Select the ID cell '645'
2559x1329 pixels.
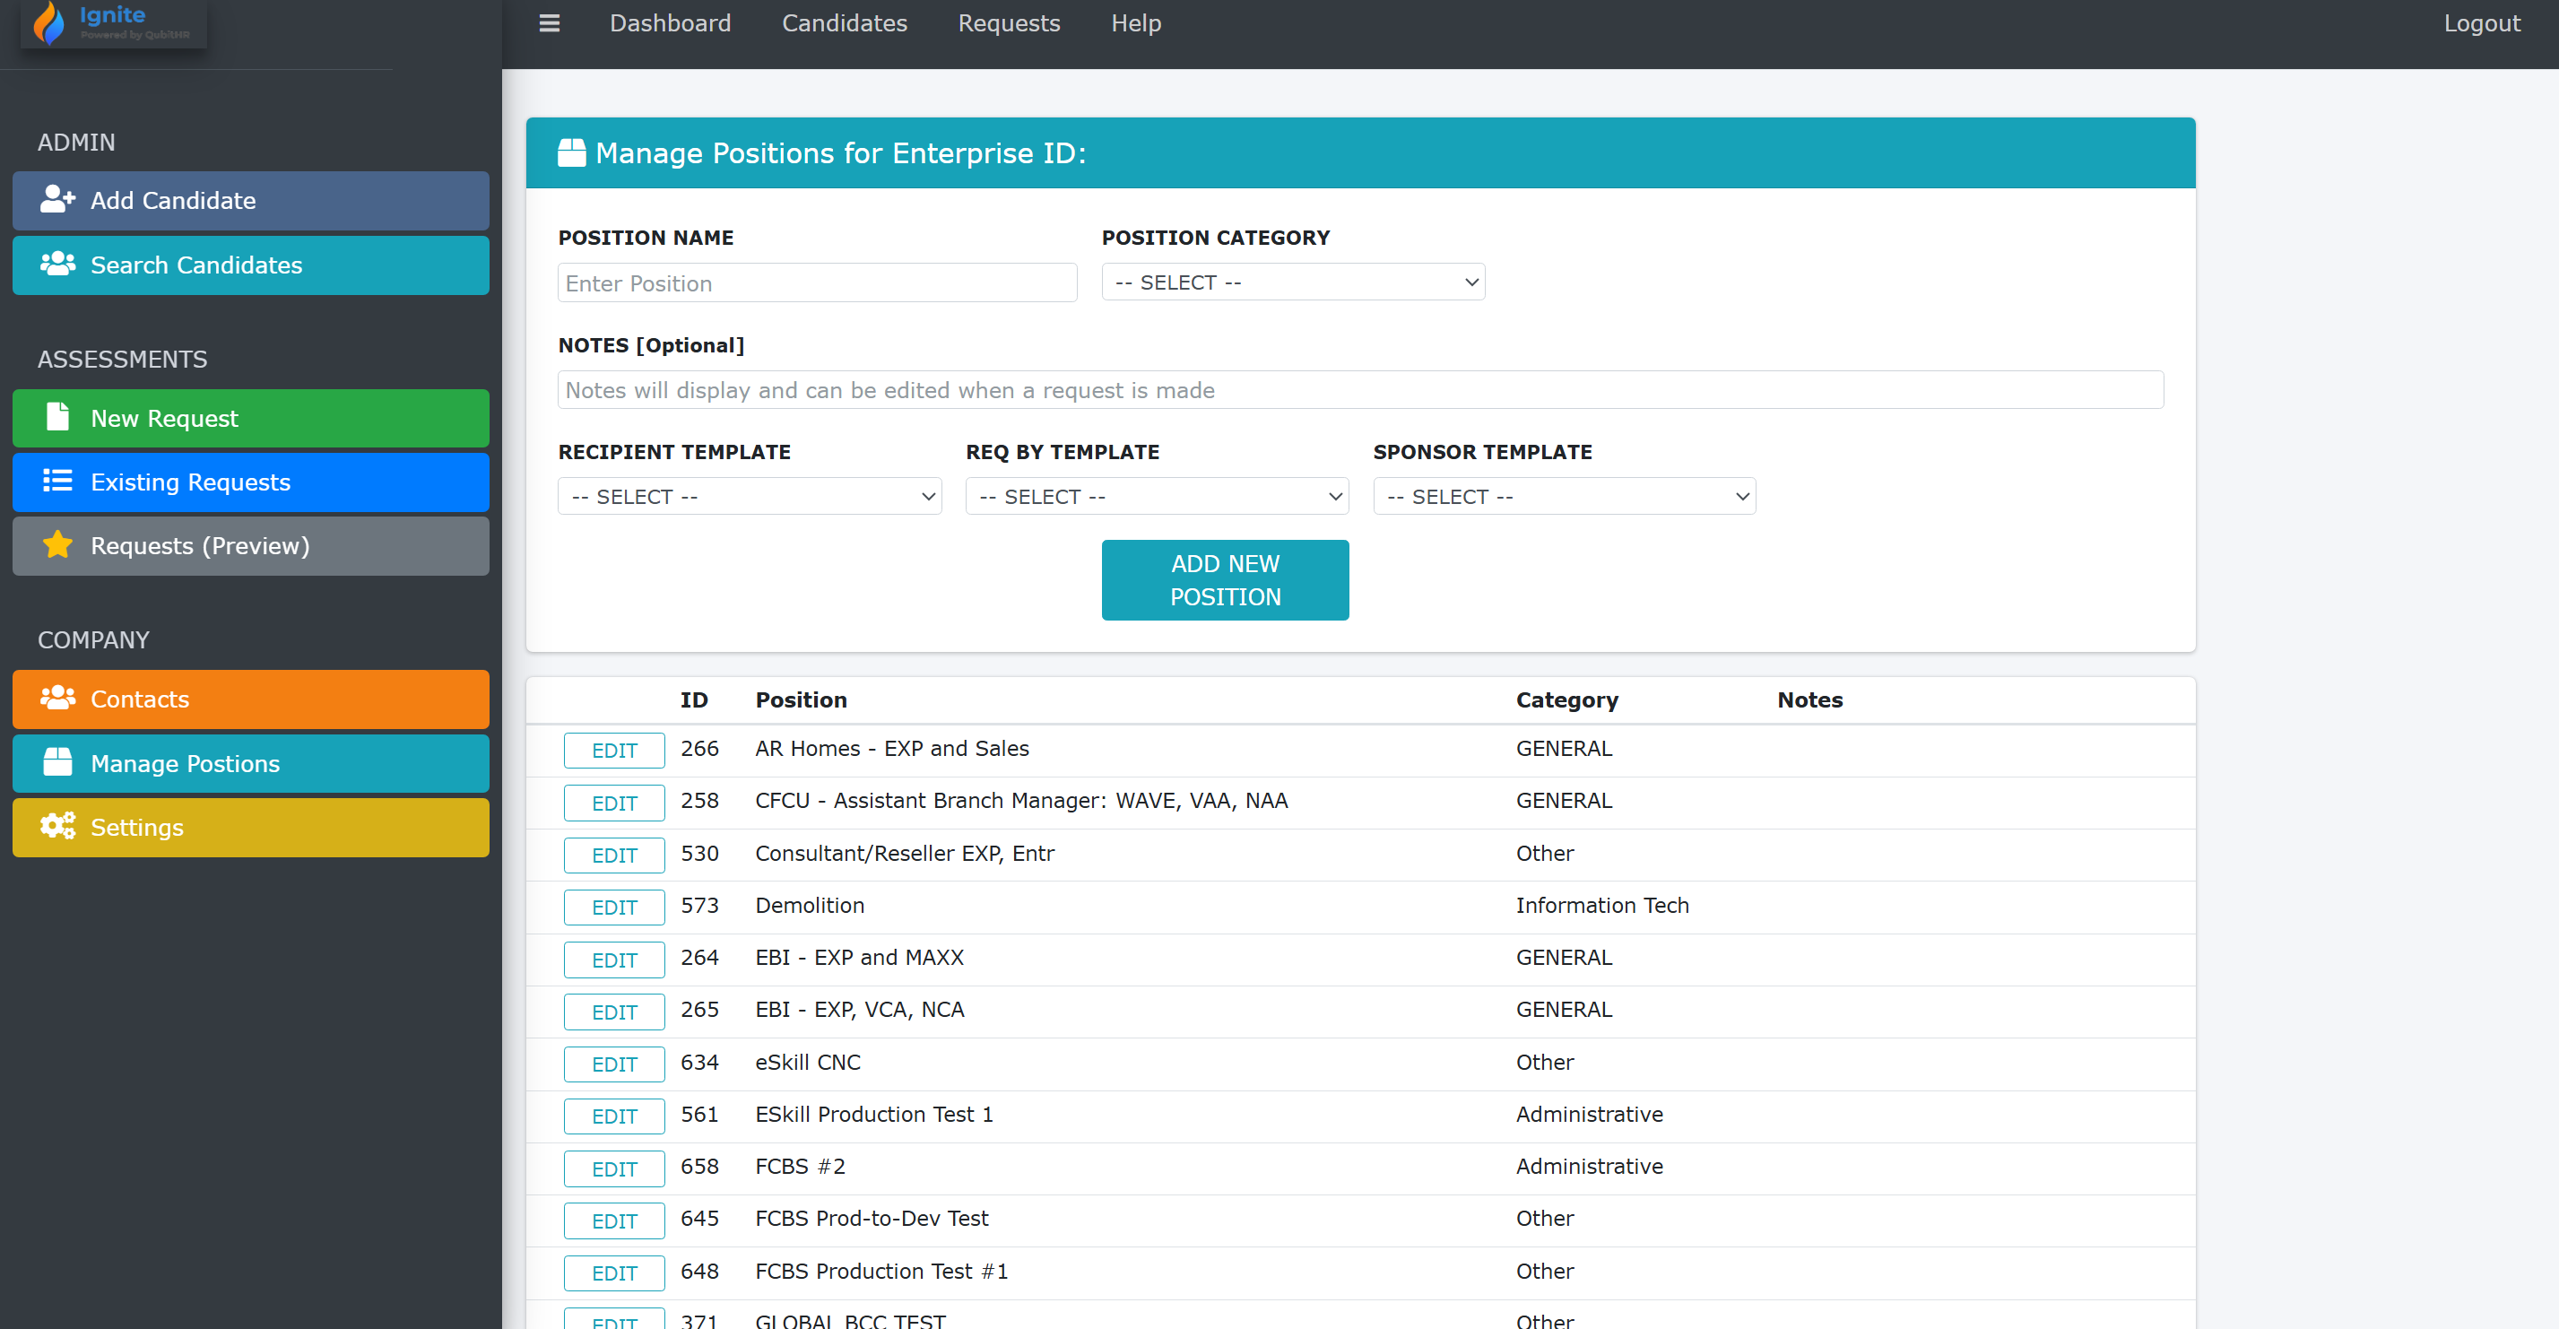click(699, 1218)
